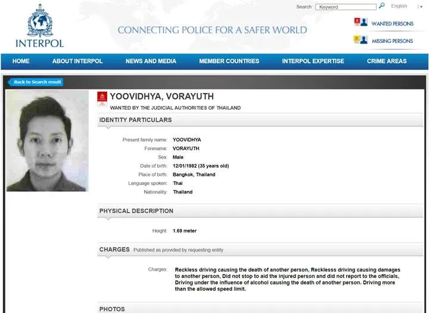Open the English language dropdown arrow

pos(420,7)
